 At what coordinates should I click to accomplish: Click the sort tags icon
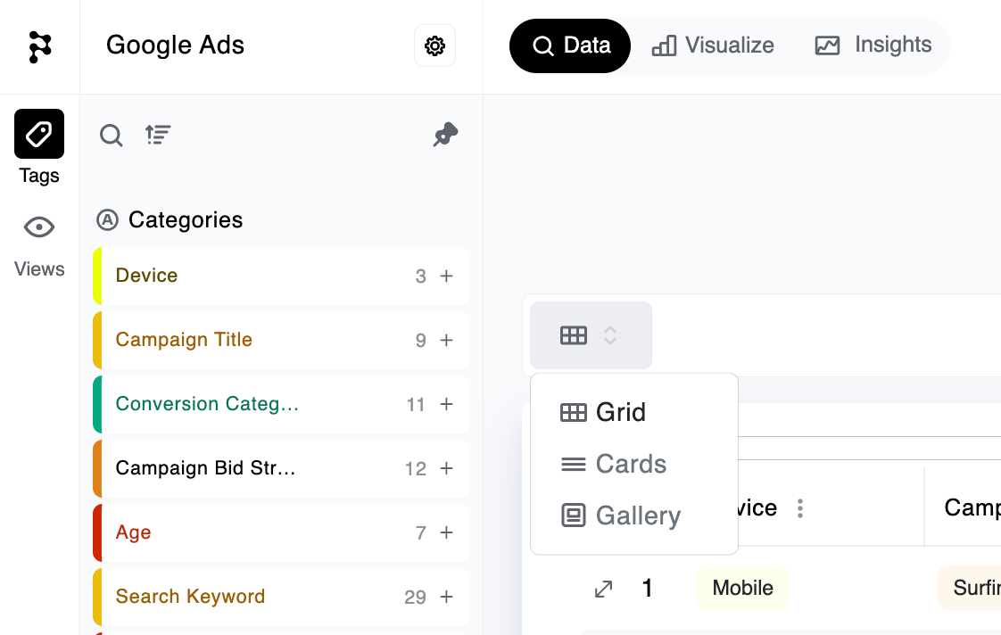[158, 135]
